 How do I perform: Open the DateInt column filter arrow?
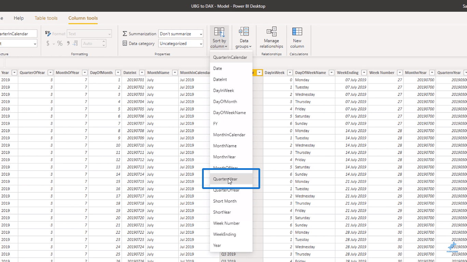142,73
